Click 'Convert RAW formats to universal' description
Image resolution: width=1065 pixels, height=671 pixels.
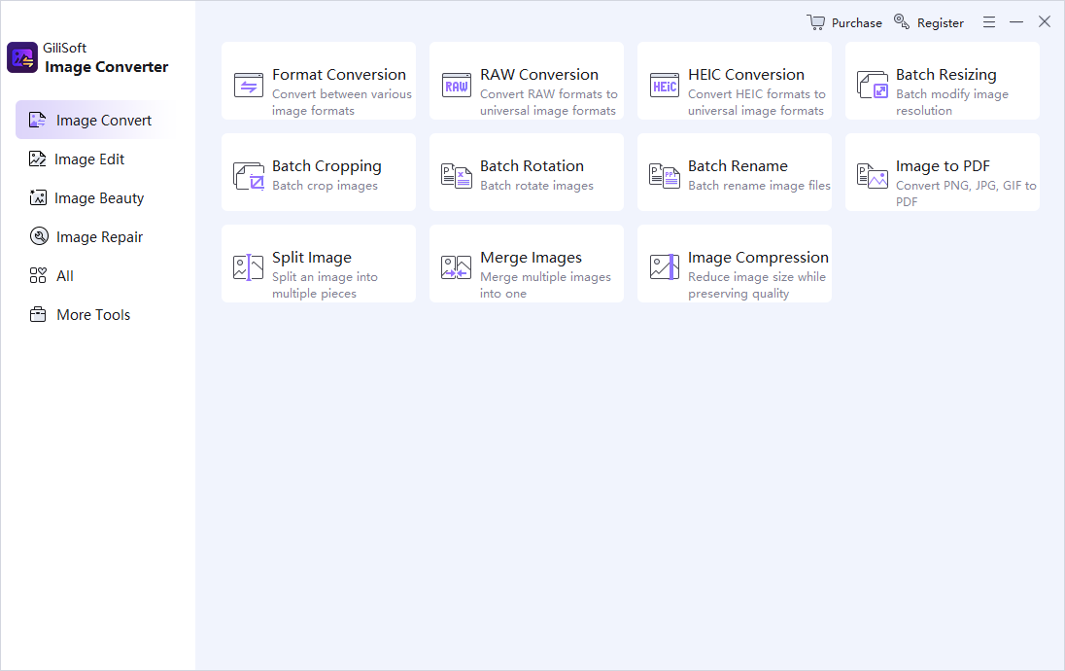[x=549, y=103]
